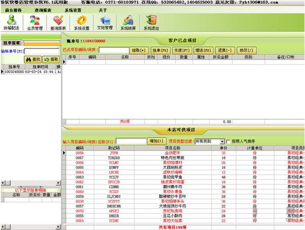Select menu item 0062 DPCCJD
305x230 pixels.
coord(183,182)
